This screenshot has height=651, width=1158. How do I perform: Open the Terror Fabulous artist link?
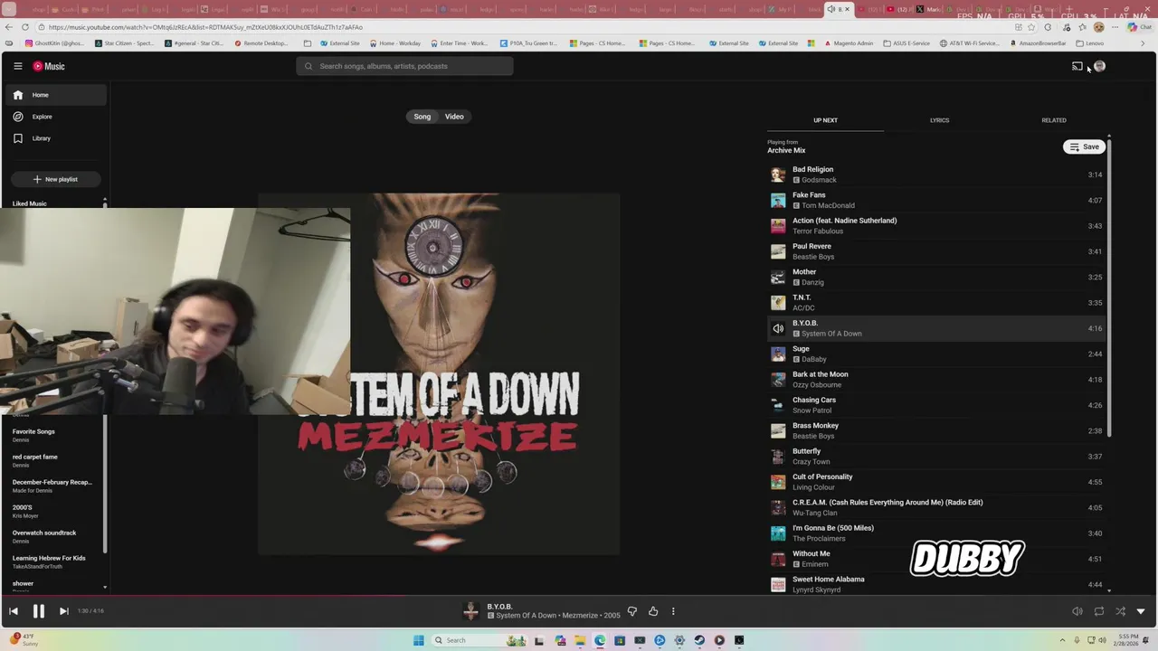tap(818, 231)
